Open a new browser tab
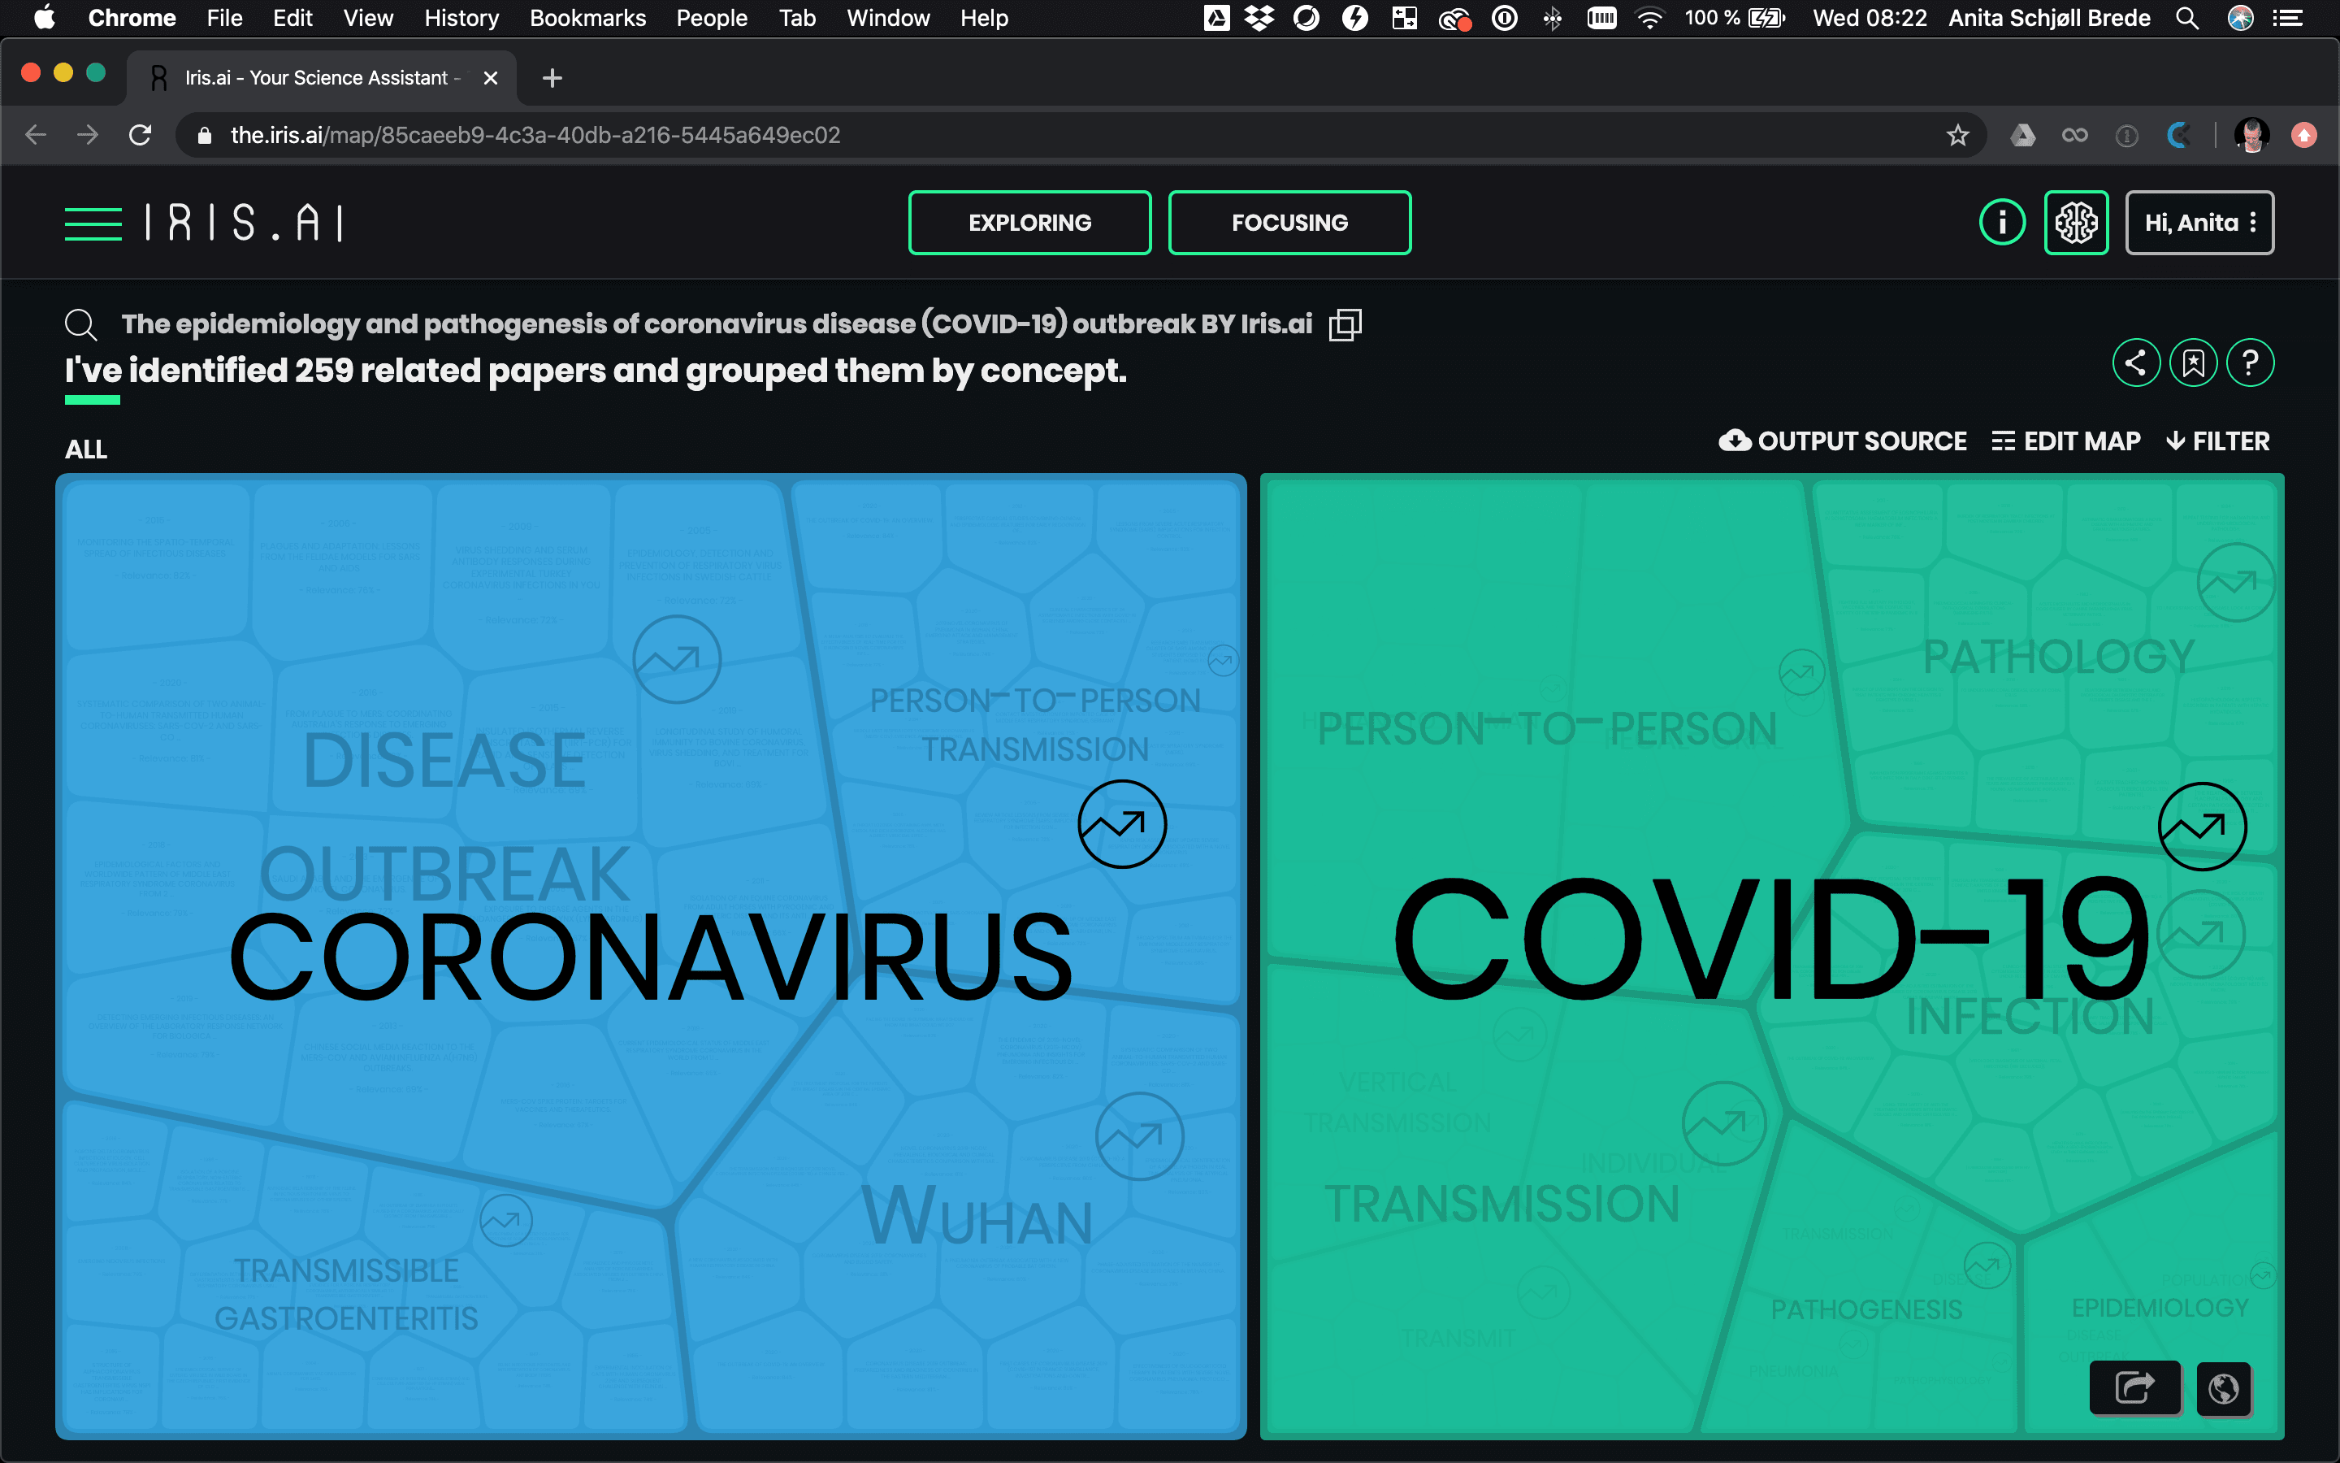The image size is (2340, 1463). pyautogui.click(x=552, y=78)
